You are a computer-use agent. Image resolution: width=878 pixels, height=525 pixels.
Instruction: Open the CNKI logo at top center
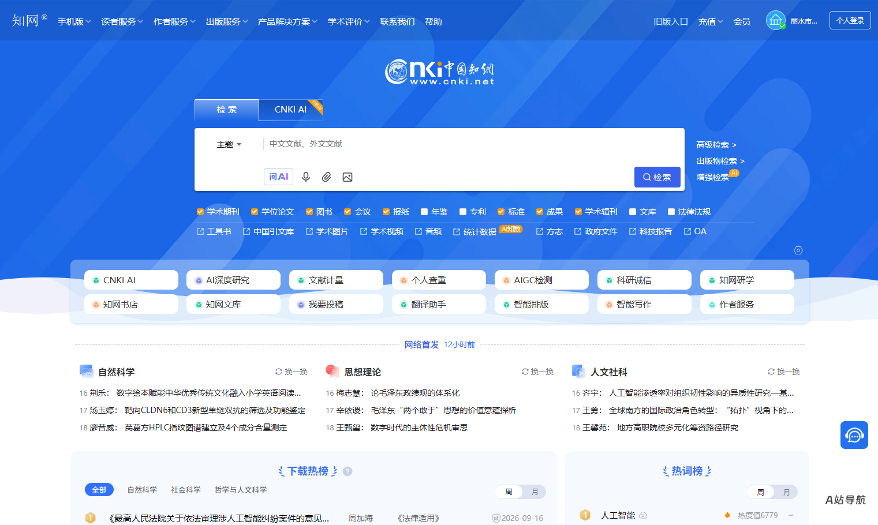tap(439, 72)
